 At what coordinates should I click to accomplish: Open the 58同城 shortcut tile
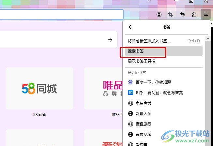[39, 88]
